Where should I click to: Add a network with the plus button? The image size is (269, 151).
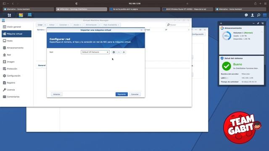pos(124,52)
